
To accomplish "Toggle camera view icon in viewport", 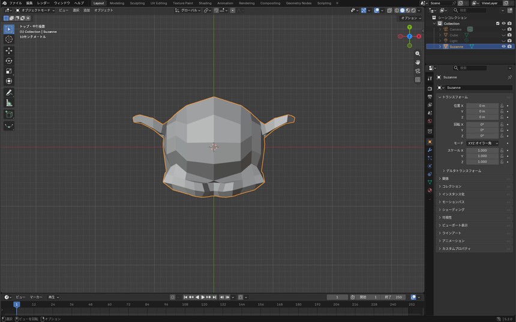I will 418,71.
